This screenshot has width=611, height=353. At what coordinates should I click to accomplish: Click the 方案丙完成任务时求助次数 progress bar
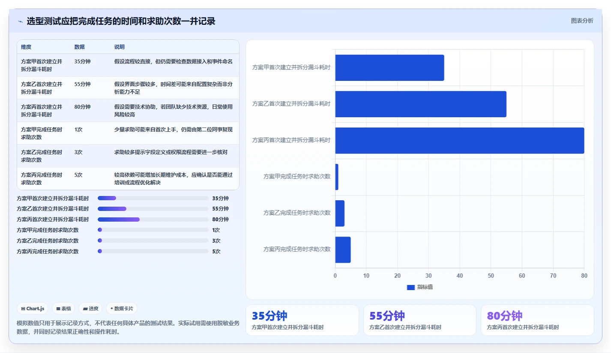point(153,251)
